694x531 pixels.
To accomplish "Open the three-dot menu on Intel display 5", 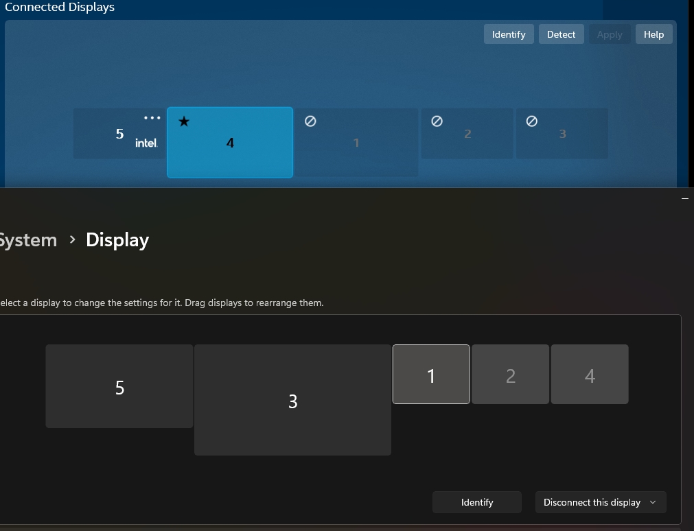I will tap(152, 118).
